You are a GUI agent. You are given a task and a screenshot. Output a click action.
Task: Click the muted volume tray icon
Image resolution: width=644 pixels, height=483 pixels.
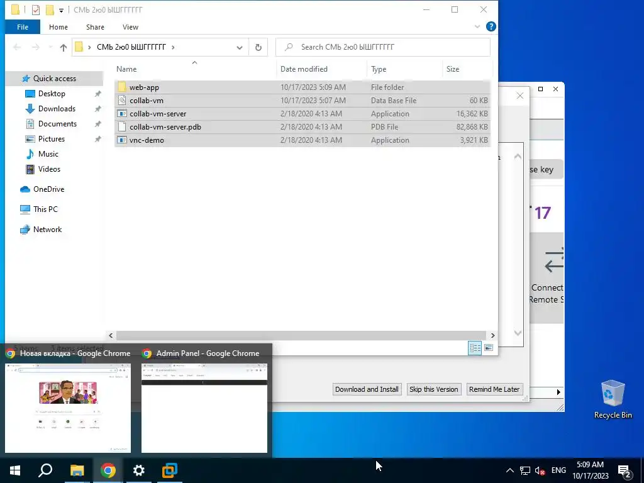point(540,470)
